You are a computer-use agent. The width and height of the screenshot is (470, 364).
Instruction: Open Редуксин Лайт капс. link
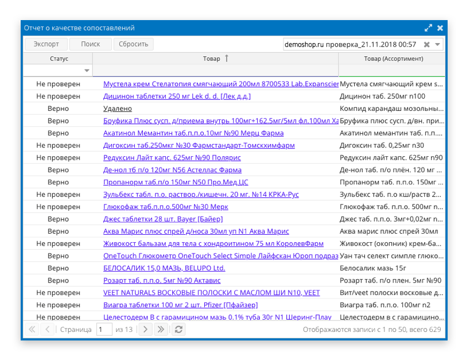[x=172, y=158]
